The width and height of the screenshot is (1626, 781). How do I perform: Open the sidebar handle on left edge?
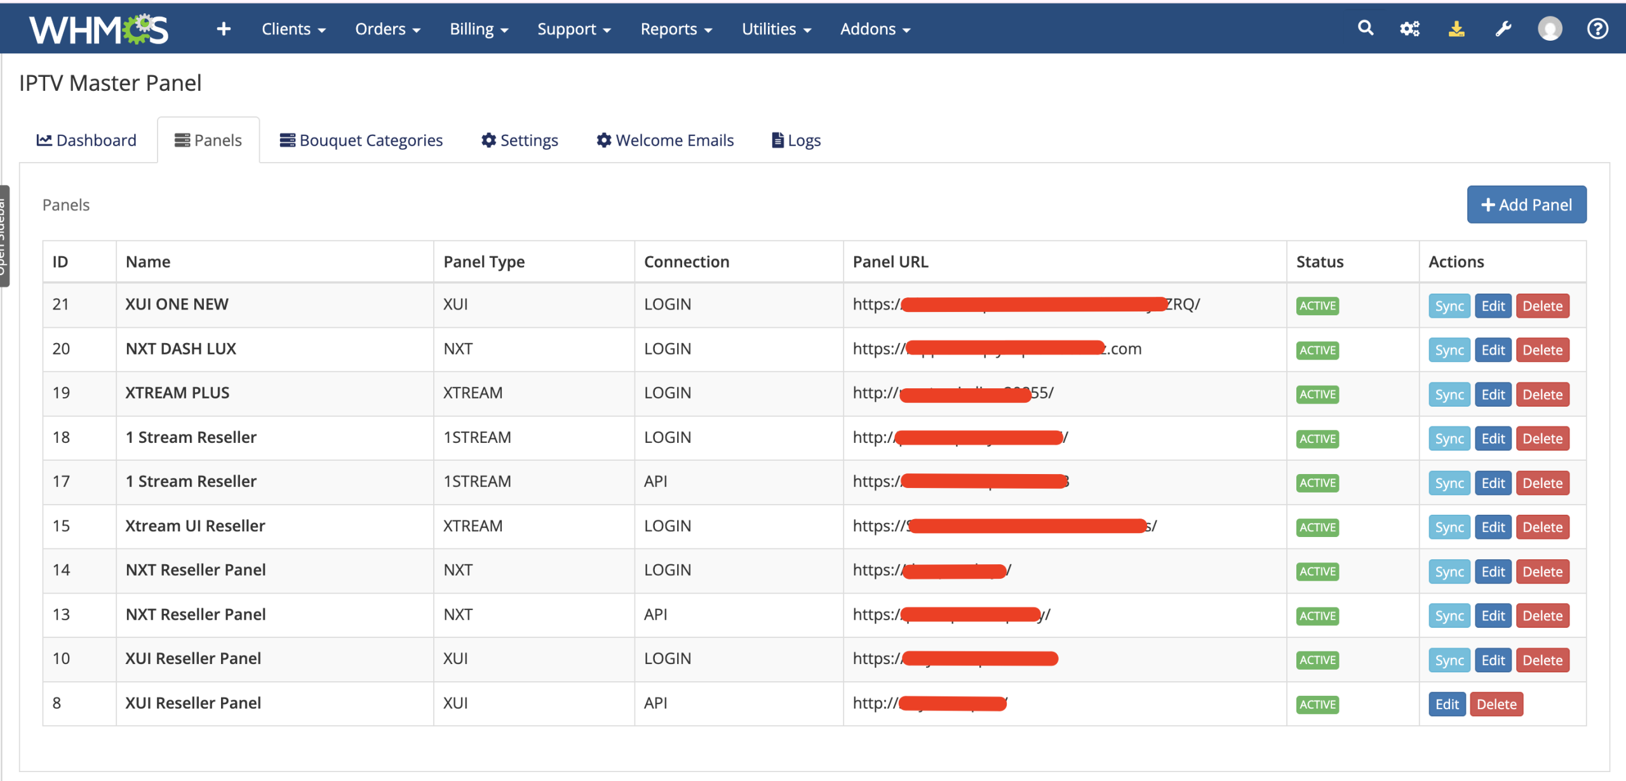click(4, 236)
